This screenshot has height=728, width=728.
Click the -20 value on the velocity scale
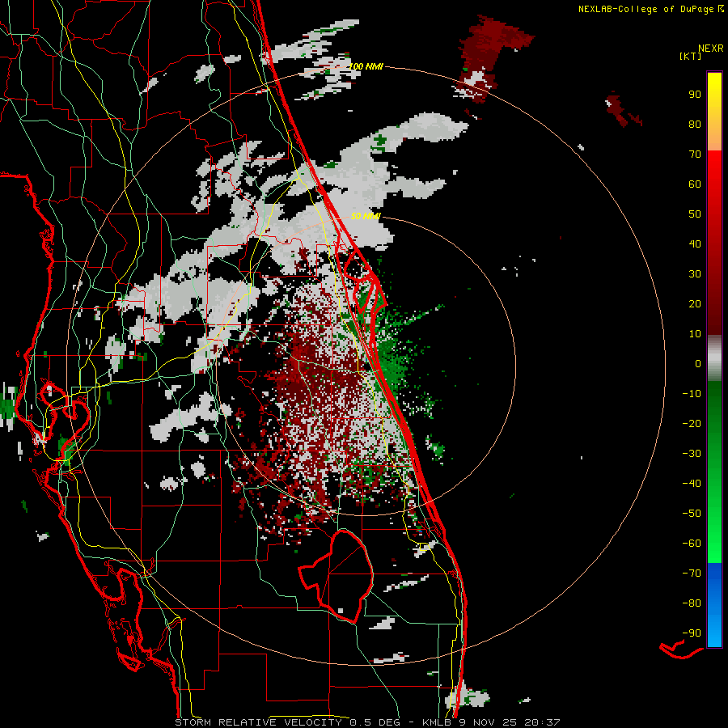692,424
